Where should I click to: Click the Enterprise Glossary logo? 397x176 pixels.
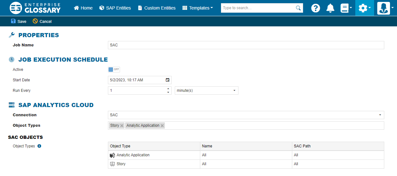pos(35,8)
